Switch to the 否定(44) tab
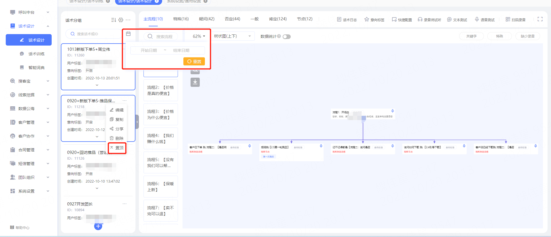The width and height of the screenshot is (551, 237). 232,19
